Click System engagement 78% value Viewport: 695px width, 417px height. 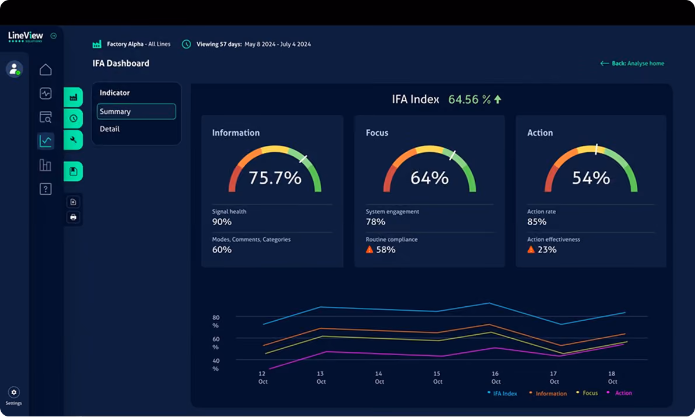click(x=375, y=222)
